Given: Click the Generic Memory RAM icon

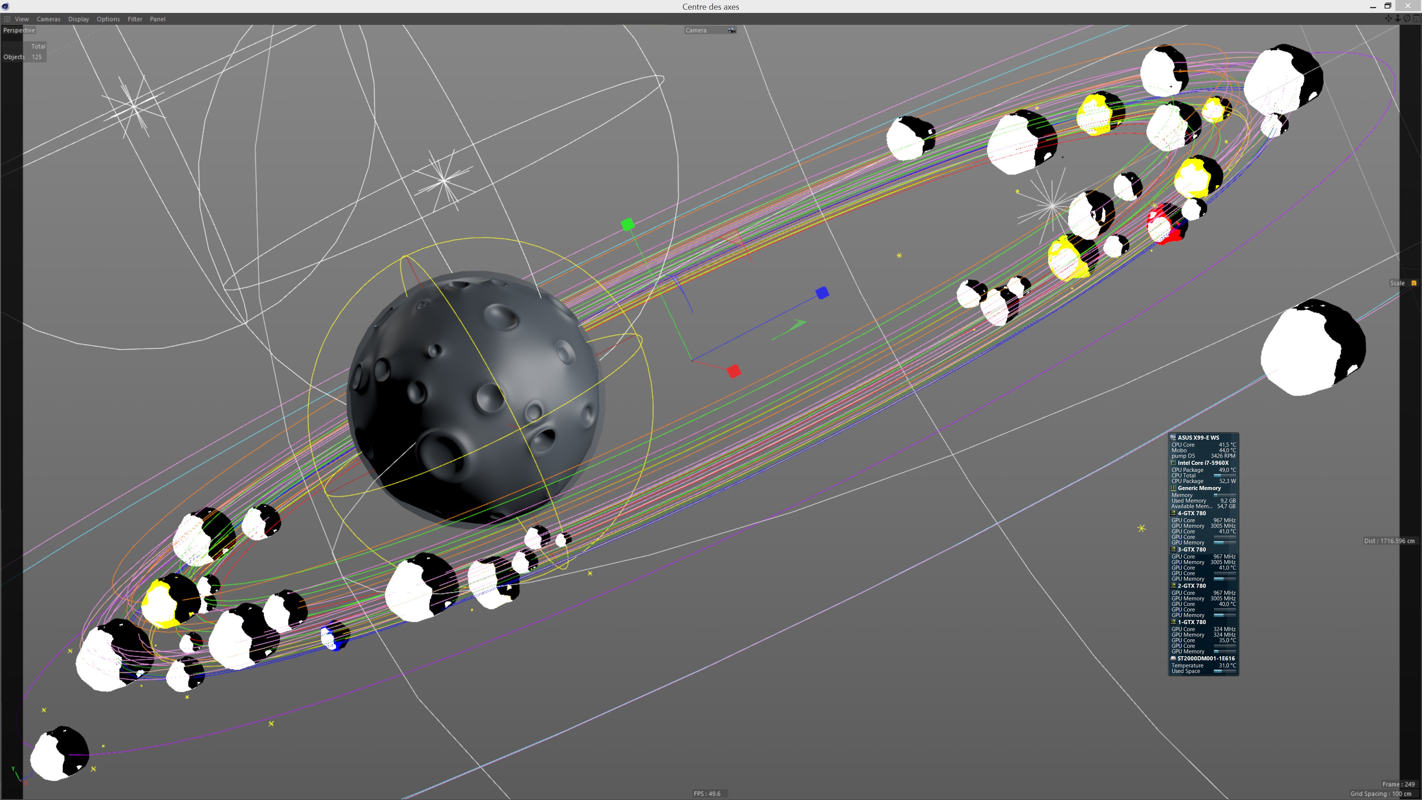Looking at the screenshot, I should (x=1174, y=488).
